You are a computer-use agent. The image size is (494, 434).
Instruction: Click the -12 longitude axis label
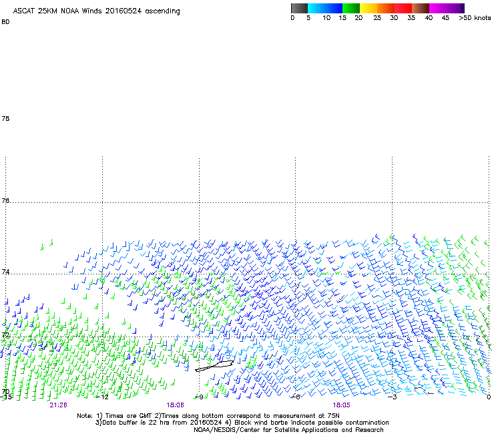point(102,397)
